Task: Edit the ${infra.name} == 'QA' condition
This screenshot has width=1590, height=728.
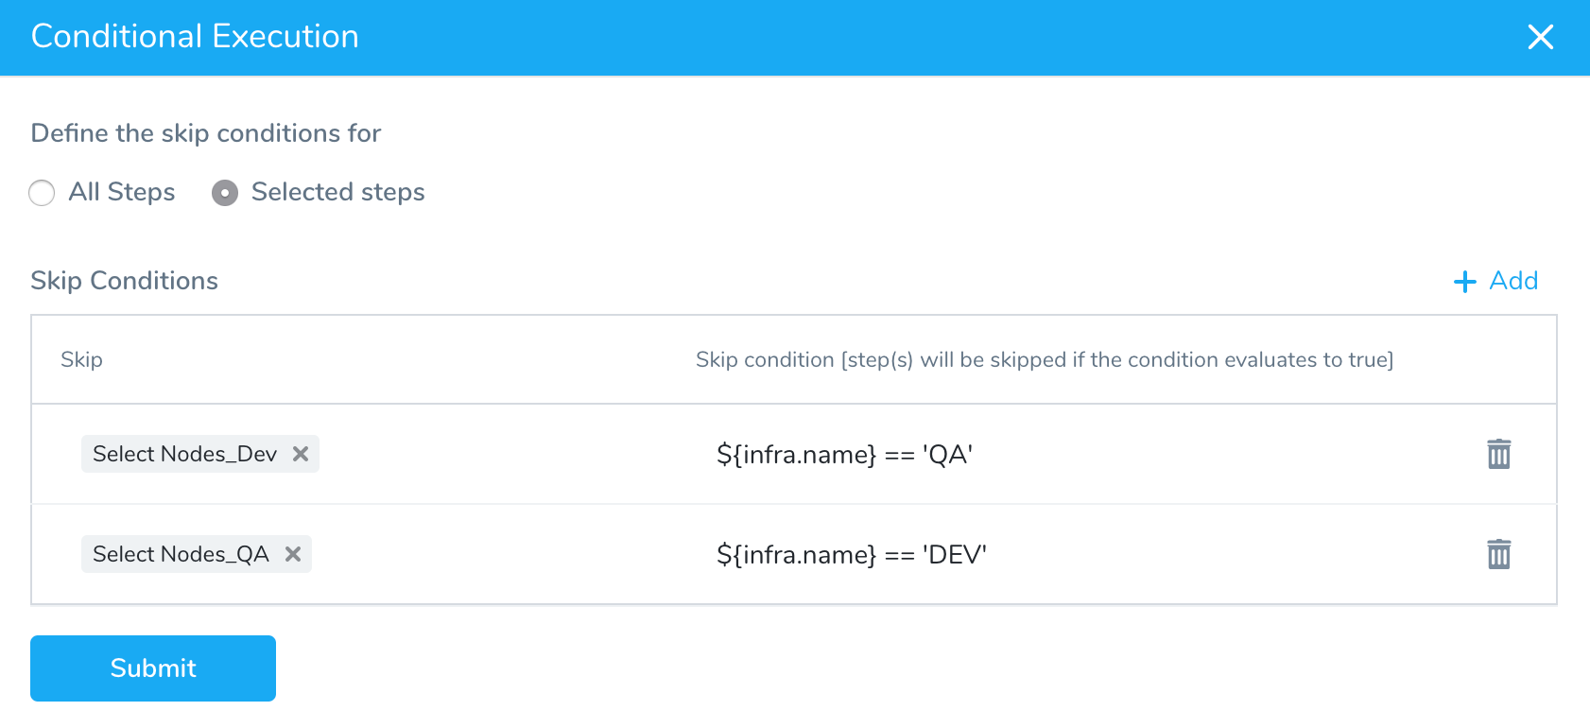Action: pos(844,455)
